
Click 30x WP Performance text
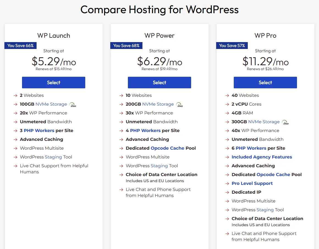tap(149, 113)
